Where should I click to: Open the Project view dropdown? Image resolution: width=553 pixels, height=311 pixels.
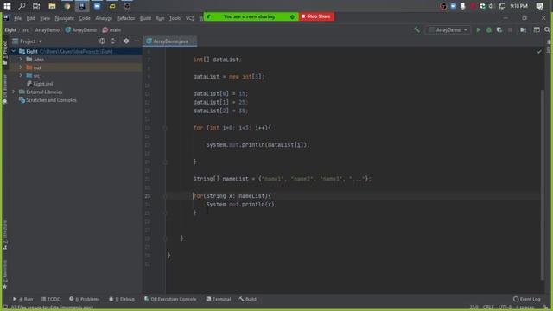point(28,41)
